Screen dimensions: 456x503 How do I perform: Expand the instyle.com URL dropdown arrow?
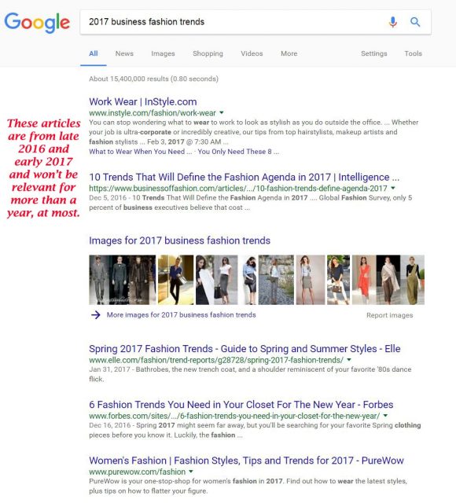(x=222, y=112)
